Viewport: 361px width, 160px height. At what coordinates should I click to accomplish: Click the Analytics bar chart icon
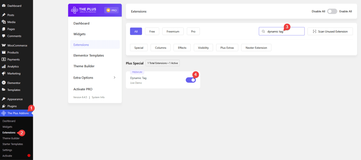4,66
